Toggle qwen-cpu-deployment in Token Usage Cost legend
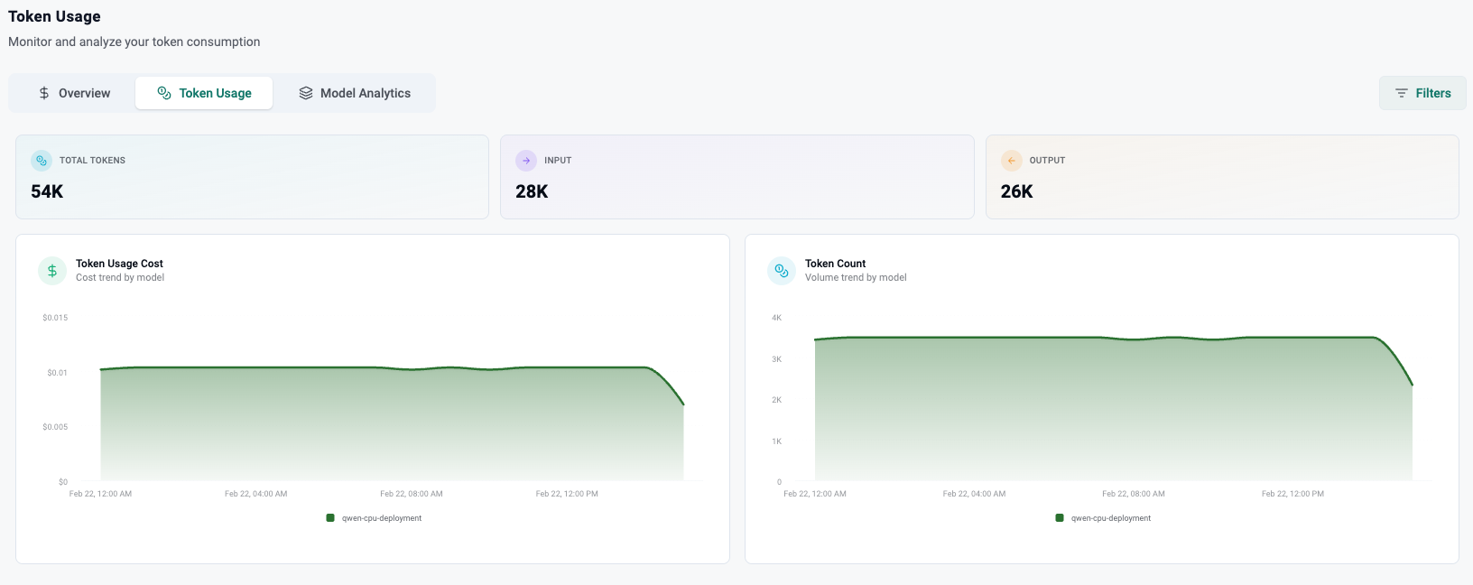 click(381, 518)
